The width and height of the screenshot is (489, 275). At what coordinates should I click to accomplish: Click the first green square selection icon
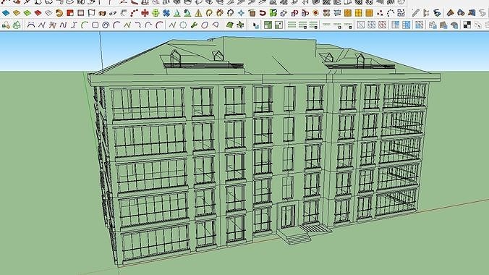tap(268, 25)
